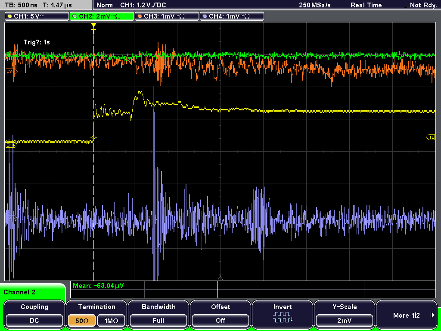Click the time reference triangle marker

coord(220,278)
